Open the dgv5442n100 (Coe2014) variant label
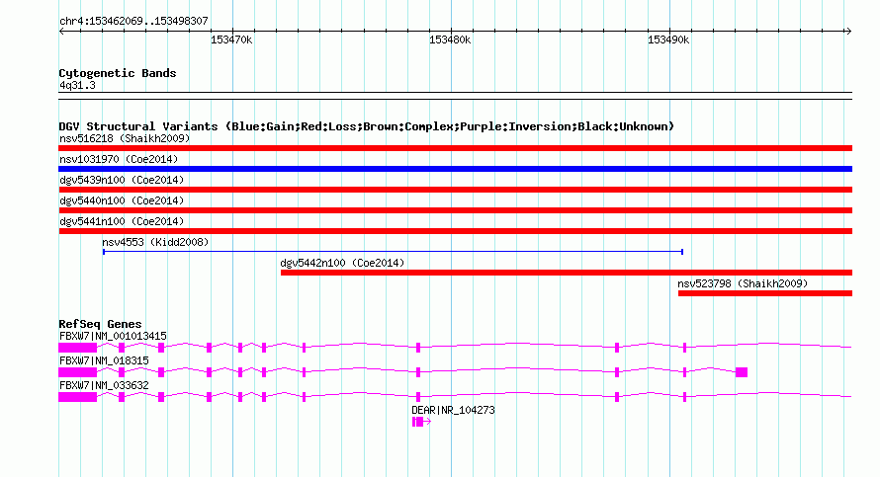The height and width of the screenshot is (477, 880). [x=342, y=263]
